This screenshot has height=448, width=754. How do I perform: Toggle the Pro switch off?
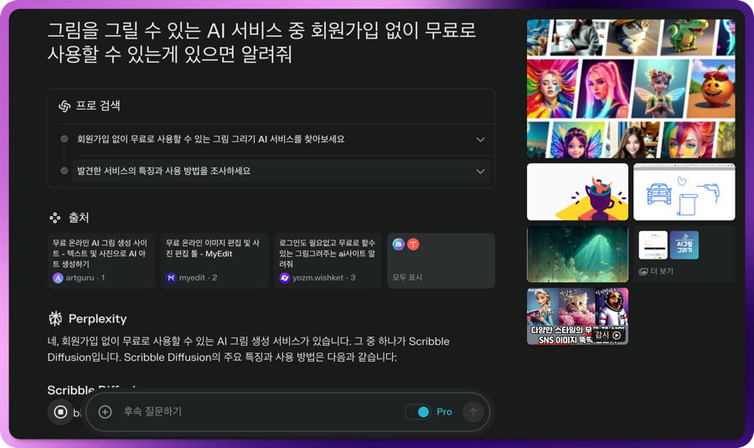point(418,412)
